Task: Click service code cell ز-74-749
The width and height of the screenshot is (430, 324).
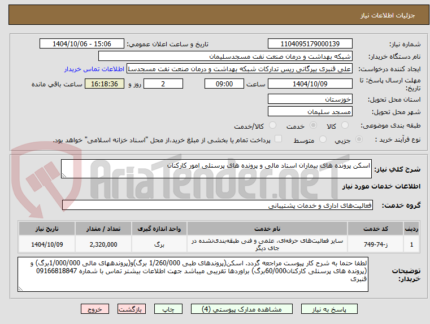Action: 375,244
